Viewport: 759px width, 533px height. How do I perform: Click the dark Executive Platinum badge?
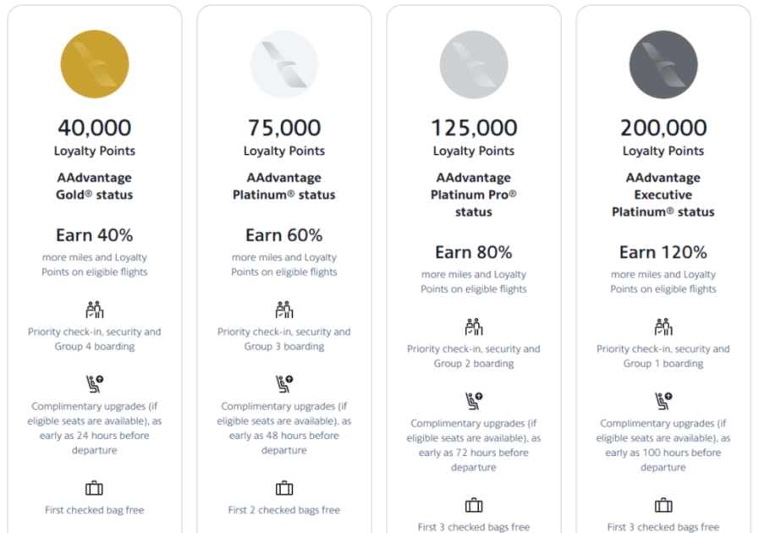click(663, 65)
